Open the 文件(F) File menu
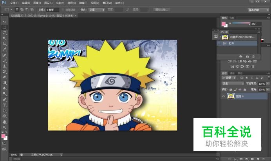The height and width of the screenshot is (161, 271). (x=14, y=3)
